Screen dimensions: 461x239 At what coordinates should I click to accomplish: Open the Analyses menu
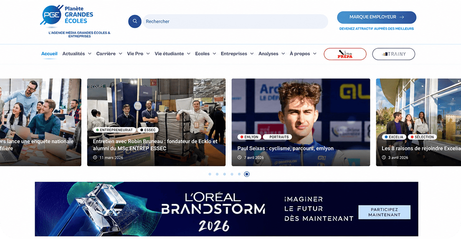click(x=268, y=54)
